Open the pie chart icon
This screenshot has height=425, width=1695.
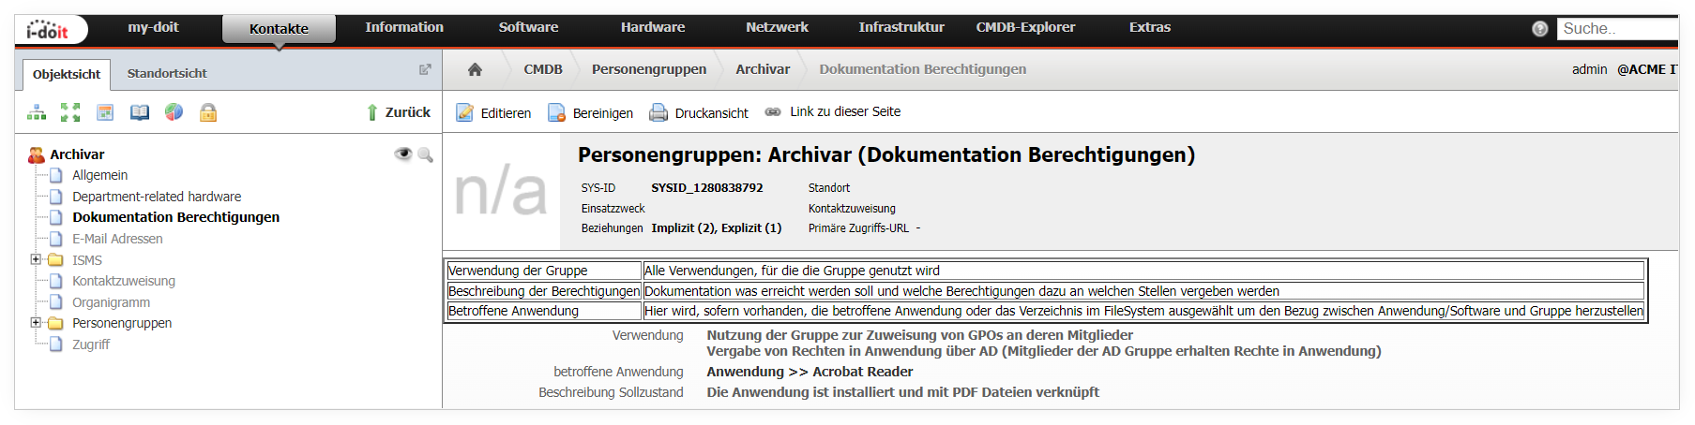(x=174, y=112)
